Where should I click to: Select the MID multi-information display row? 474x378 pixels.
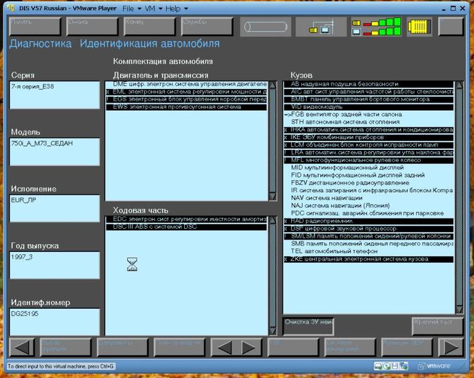click(369, 168)
